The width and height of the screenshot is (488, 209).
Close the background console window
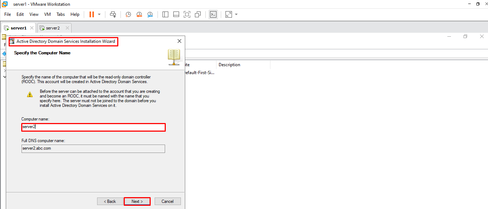click(x=482, y=36)
